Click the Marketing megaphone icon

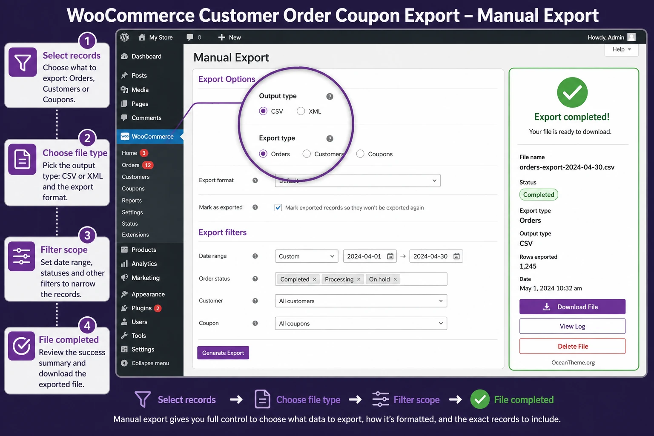124,278
